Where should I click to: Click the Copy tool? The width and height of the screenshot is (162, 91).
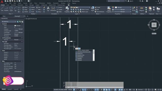(25, 10)
